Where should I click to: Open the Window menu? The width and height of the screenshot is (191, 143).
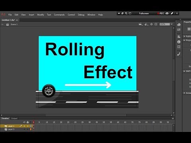[x=91, y=15]
